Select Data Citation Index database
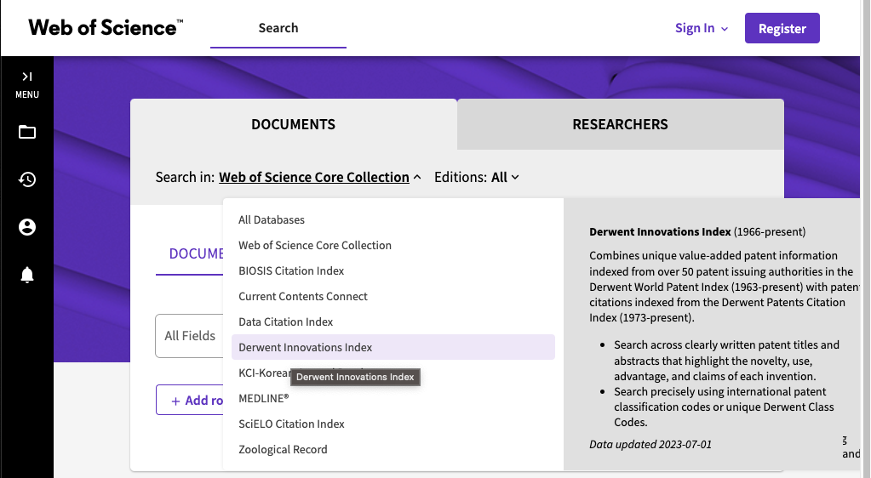 pyautogui.click(x=286, y=322)
